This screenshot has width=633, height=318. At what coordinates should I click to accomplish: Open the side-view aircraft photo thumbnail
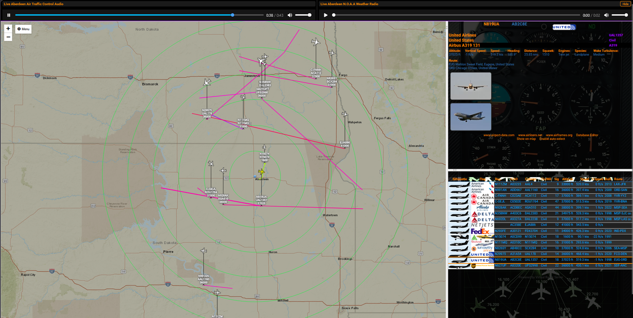tap(471, 117)
